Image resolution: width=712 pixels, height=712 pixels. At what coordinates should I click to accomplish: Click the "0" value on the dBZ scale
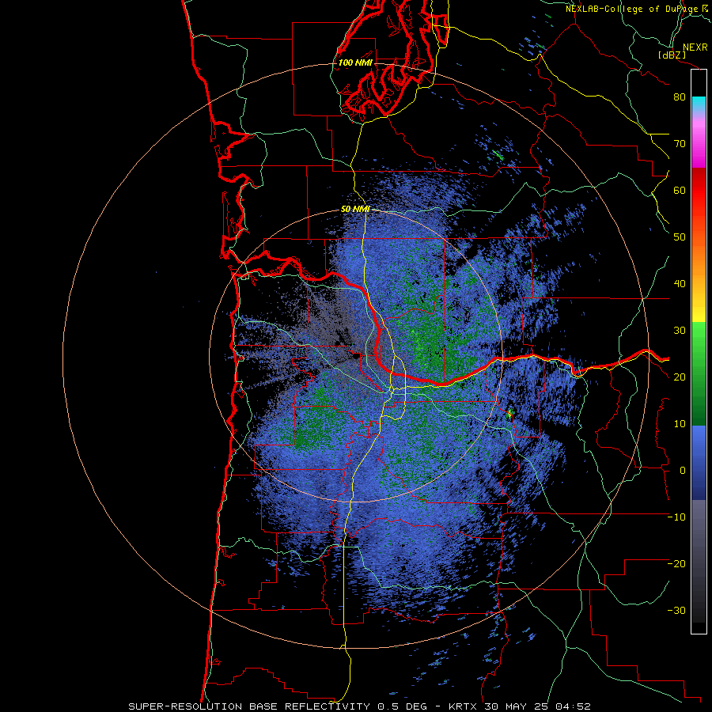click(683, 471)
